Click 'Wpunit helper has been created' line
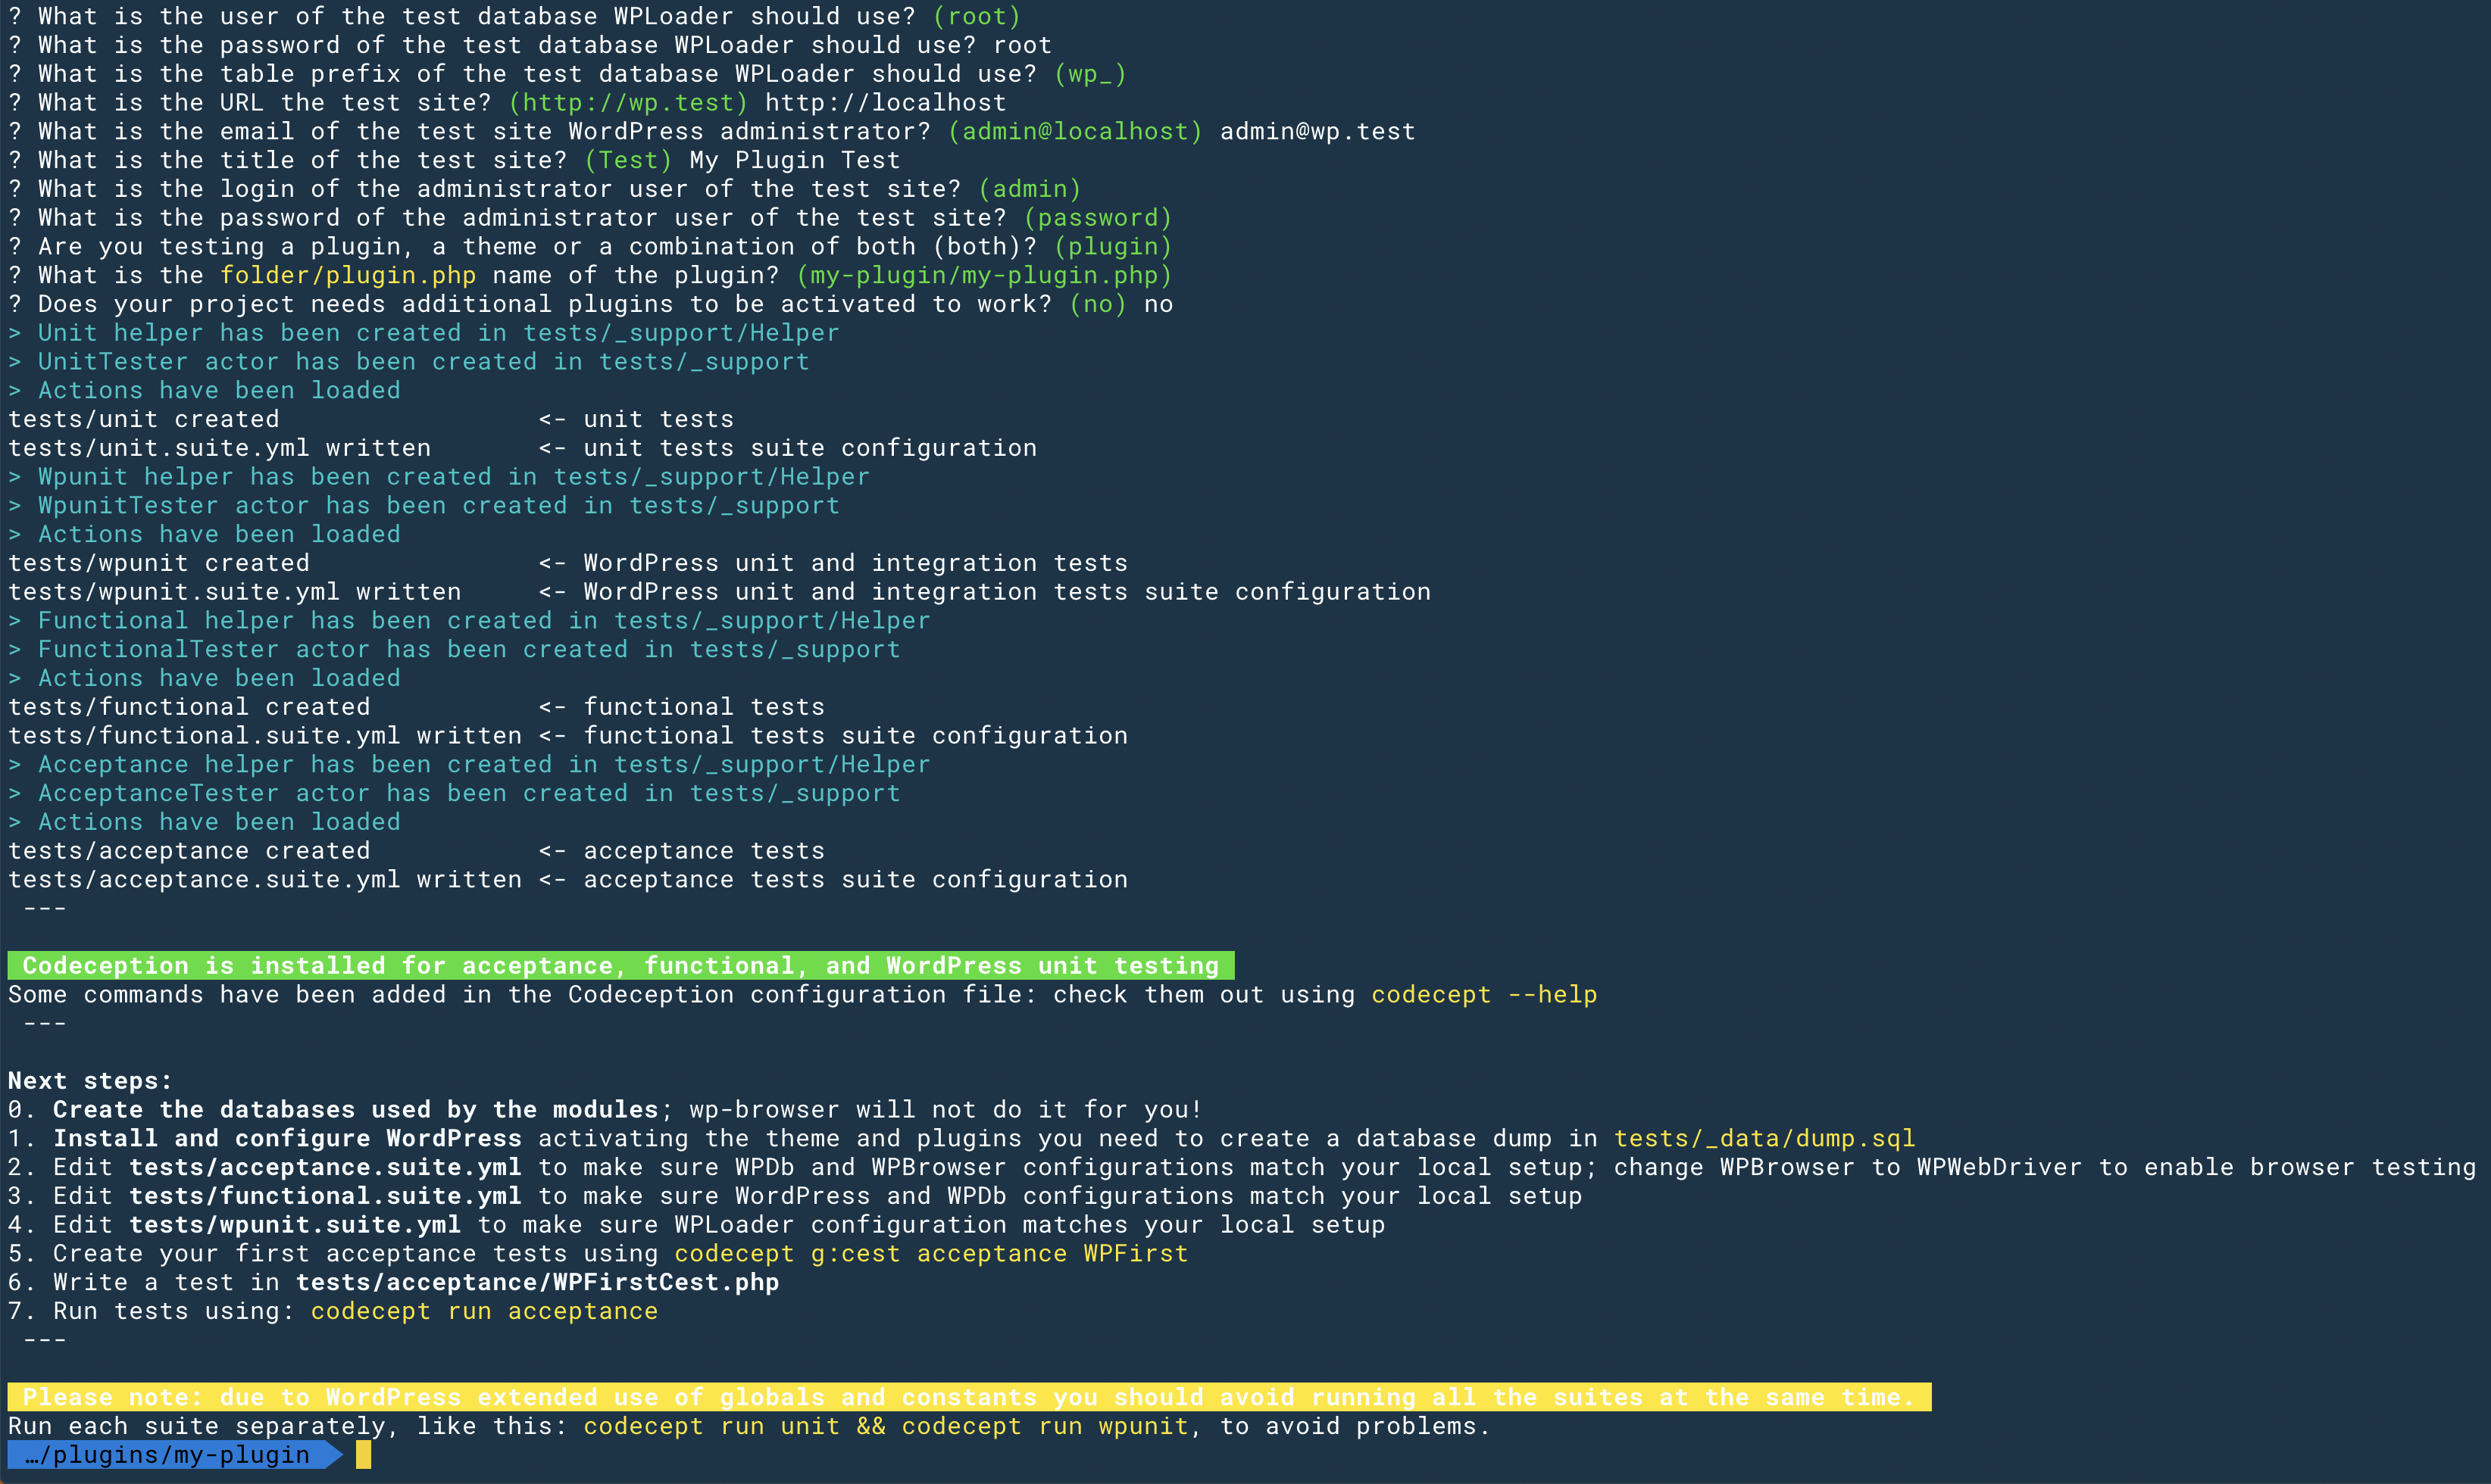 point(439,477)
